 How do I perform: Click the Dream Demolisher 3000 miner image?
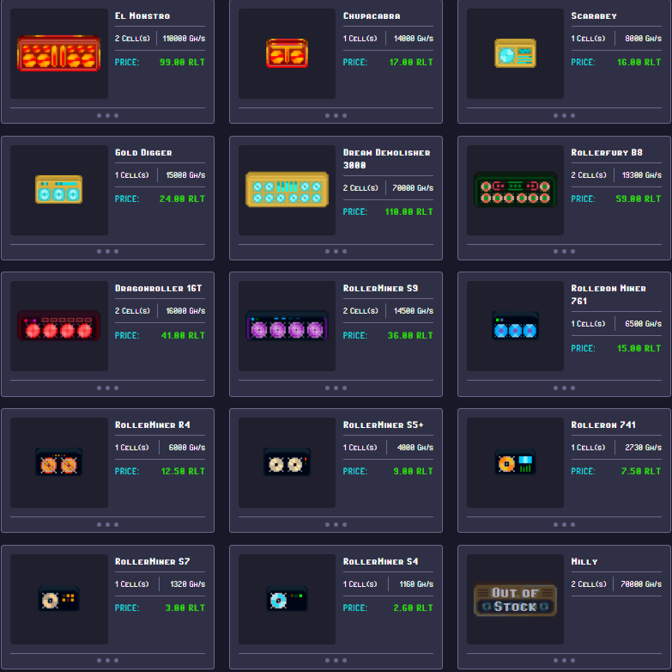click(288, 189)
